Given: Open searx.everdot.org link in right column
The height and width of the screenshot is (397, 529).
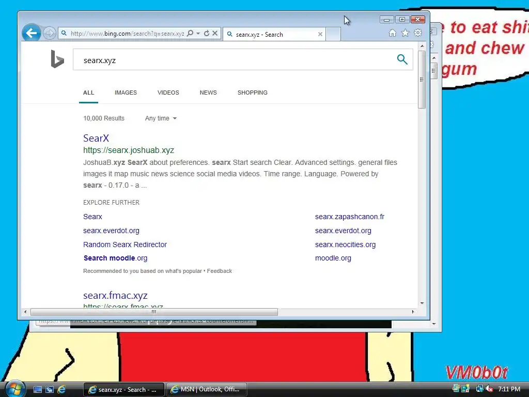Looking at the screenshot, I should click(x=343, y=231).
